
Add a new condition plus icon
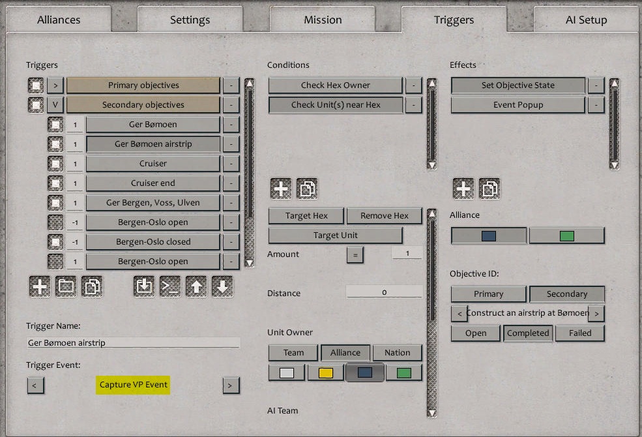pos(281,188)
